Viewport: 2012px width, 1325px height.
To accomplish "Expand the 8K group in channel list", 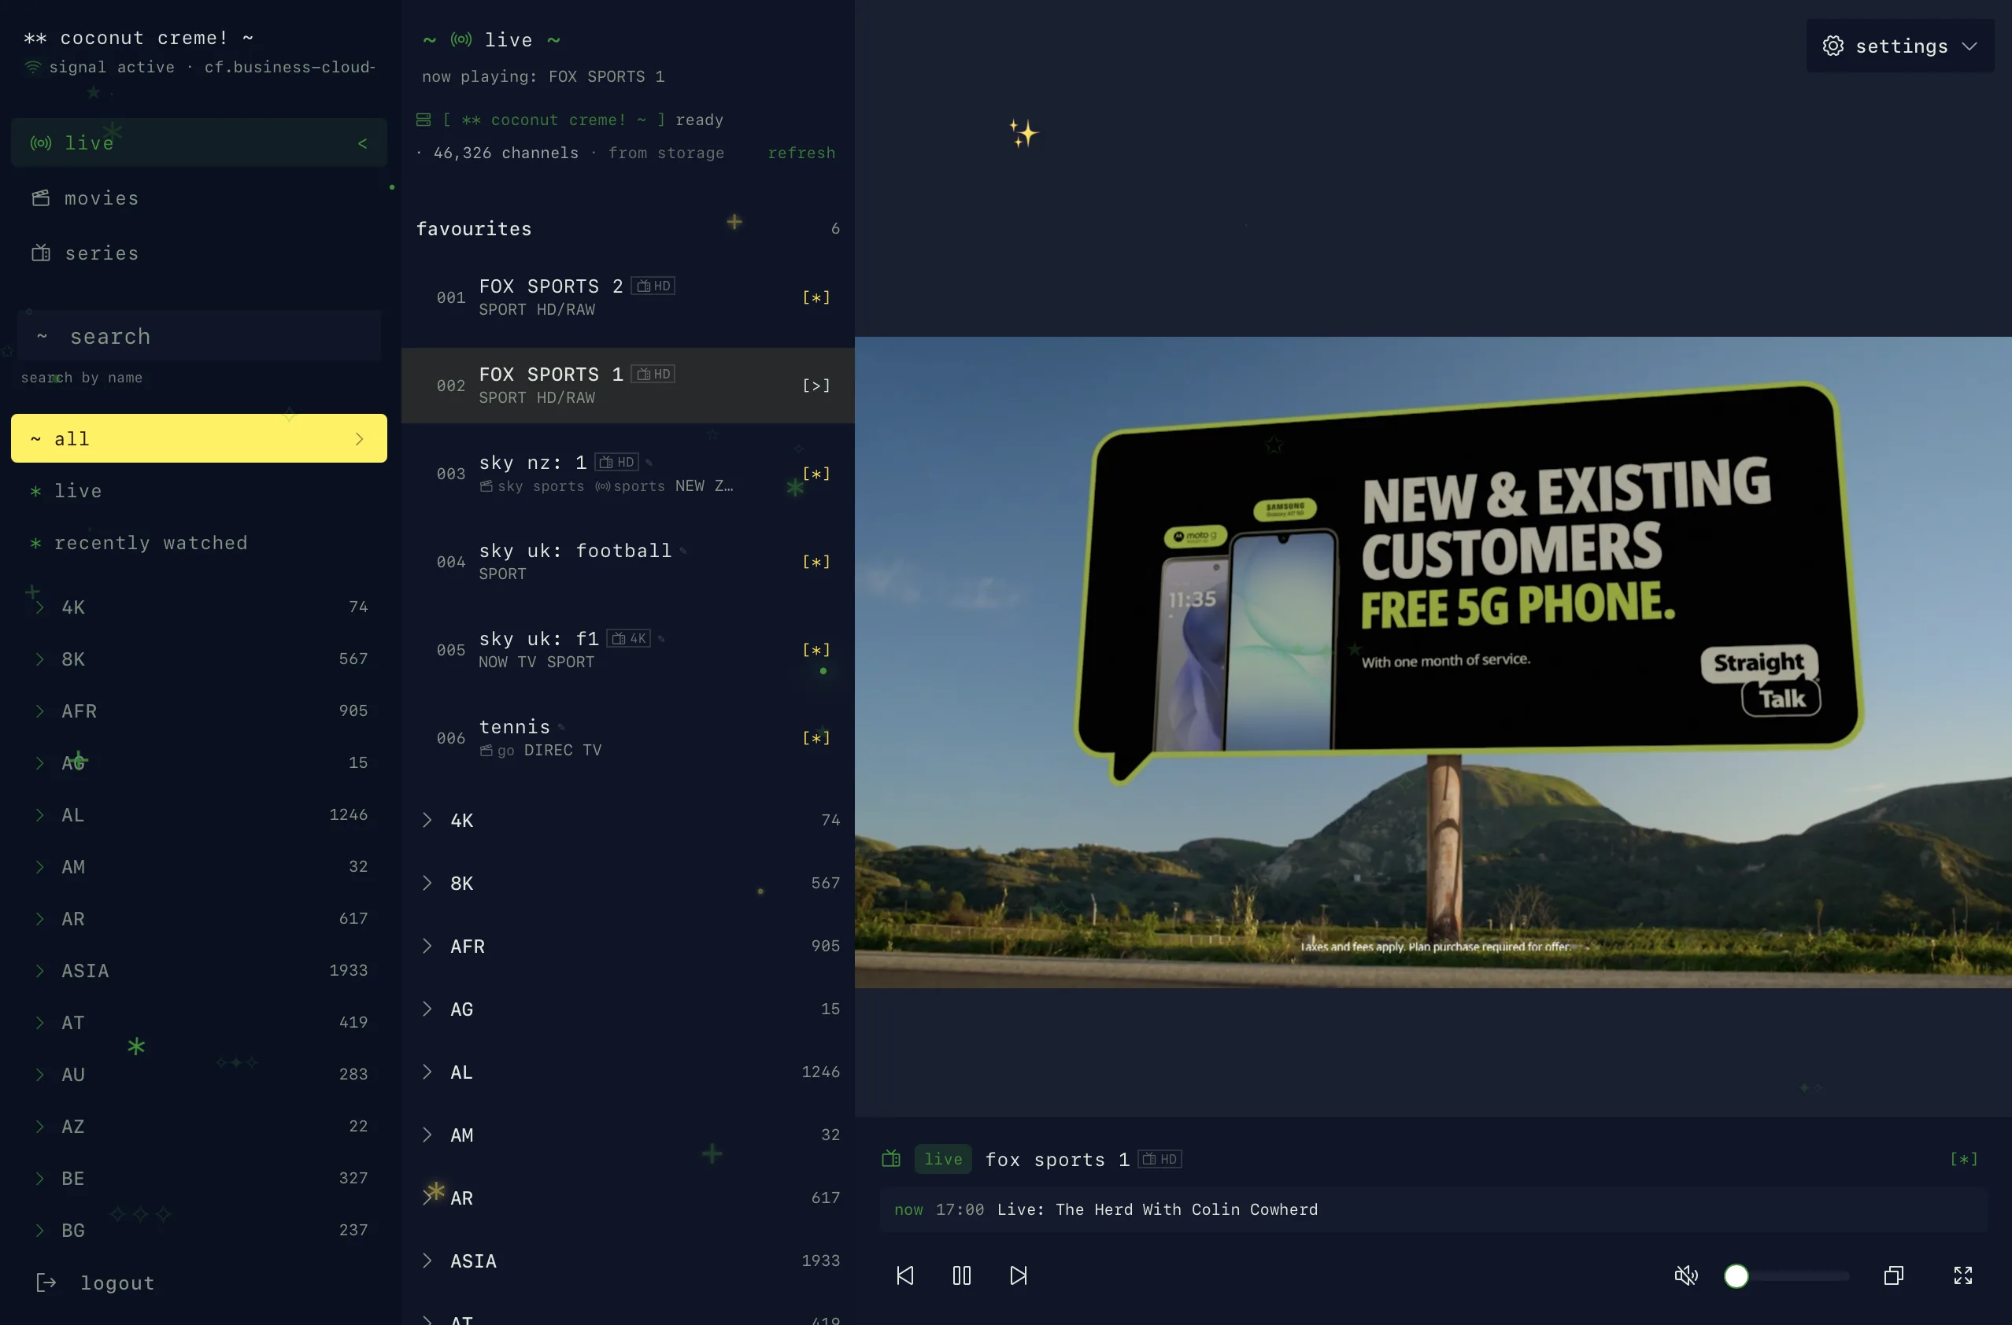I will coord(628,883).
